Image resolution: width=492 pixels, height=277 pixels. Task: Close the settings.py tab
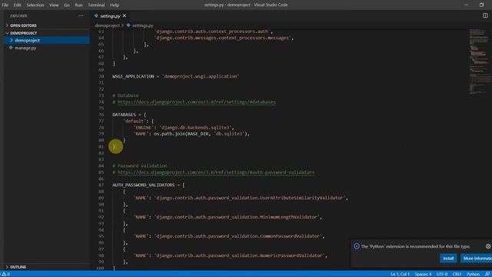click(x=125, y=15)
